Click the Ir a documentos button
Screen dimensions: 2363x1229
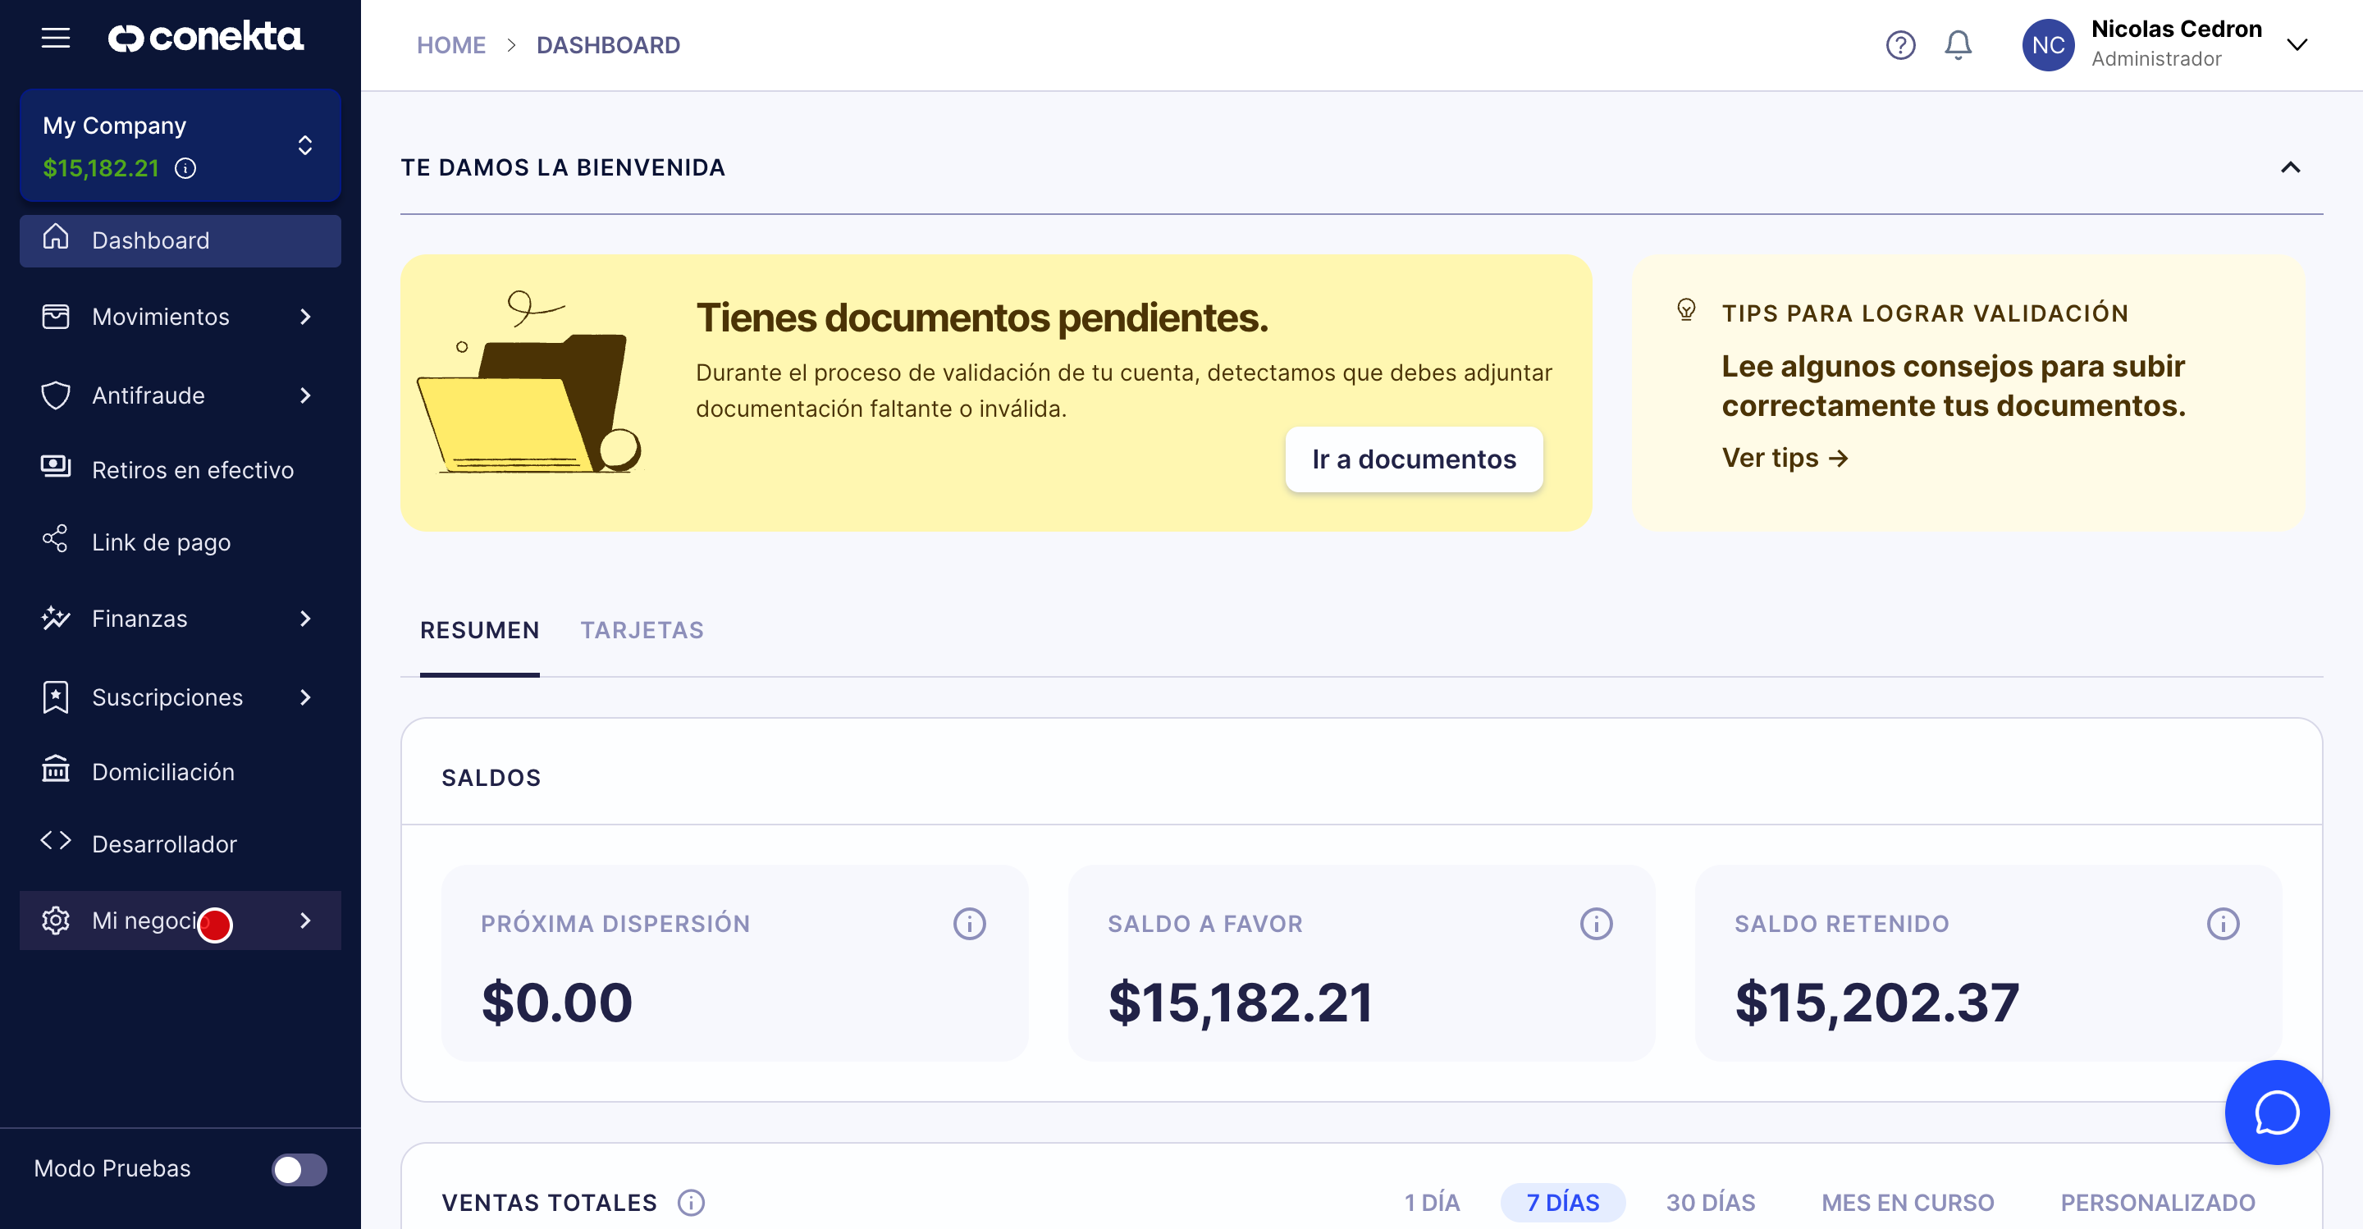tap(1413, 459)
